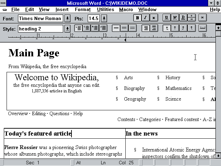
Task: Switch ruler view with scale icon
Action: click(x=203, y=28)
